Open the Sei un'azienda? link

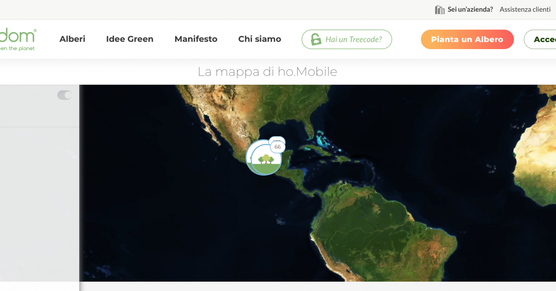(x=470, y=9)
